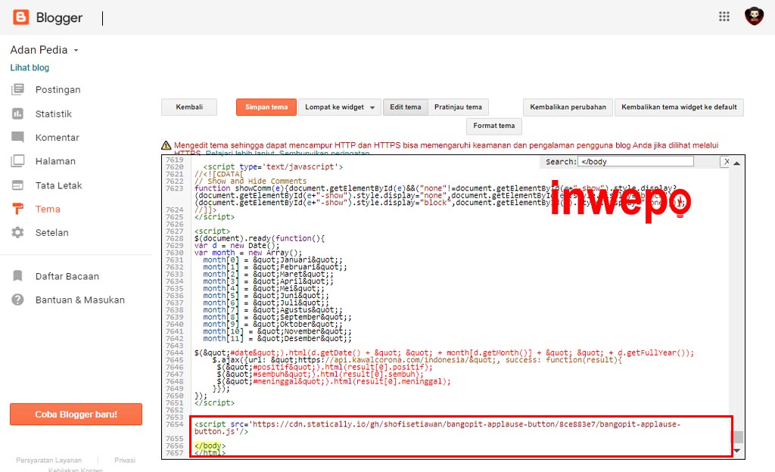
Task: Click the editor scrollbar up arrow
Action: (x=737, y=163)
